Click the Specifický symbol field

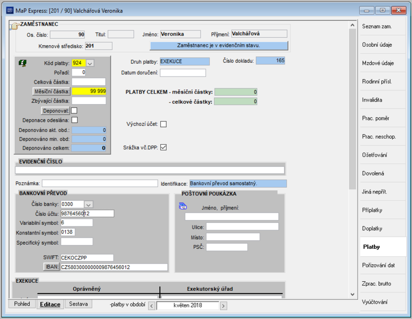(x=77, y=242)
